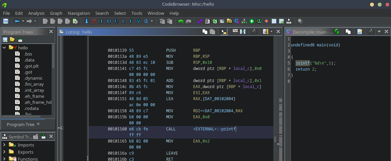The width and height of the screenshot is (391, 161).
Task: Click the Decompile debug export notepad icon
Action: point(360,32)
